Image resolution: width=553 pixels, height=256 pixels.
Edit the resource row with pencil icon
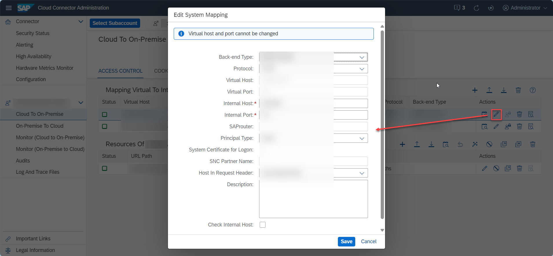[485, 169]
